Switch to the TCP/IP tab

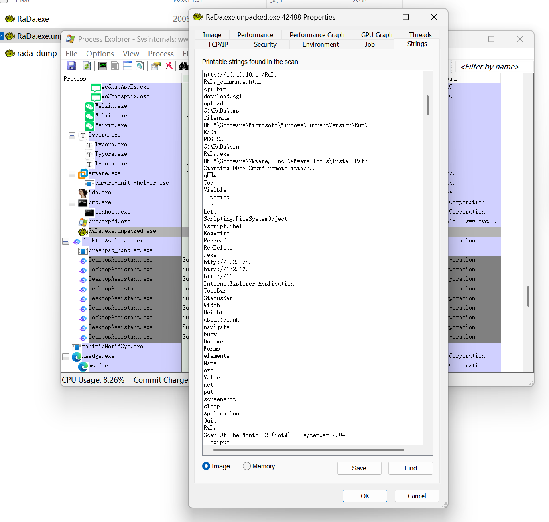(x=218, y=44)
